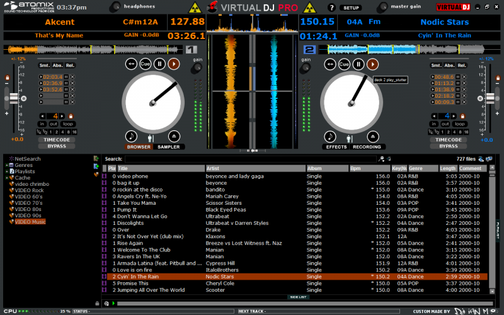Click deck 2 sync arrows button

pyautogui.click(x=329, y=64)
